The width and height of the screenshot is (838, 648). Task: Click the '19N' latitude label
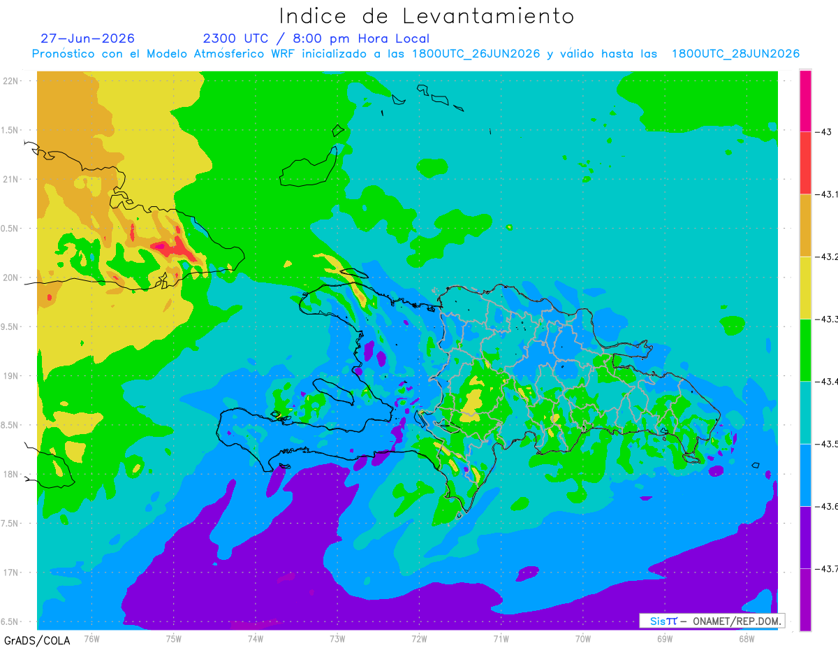12,376
